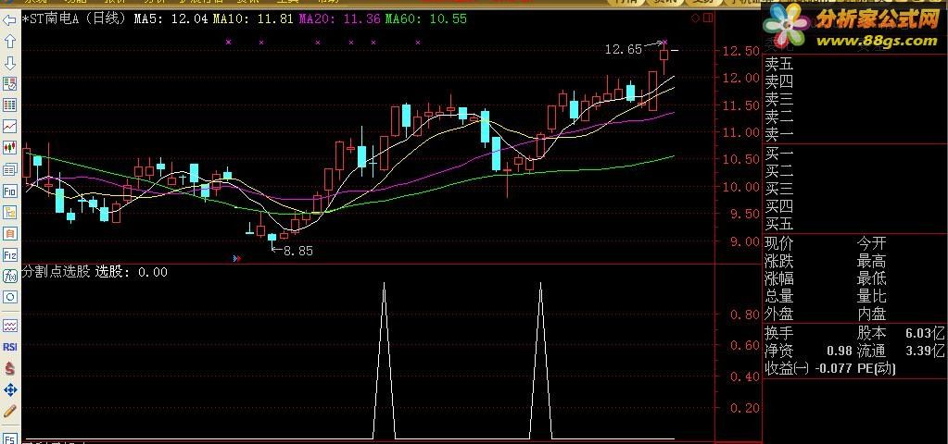Open the table grid view icon

pyautogui.click(x=9, y=105)
